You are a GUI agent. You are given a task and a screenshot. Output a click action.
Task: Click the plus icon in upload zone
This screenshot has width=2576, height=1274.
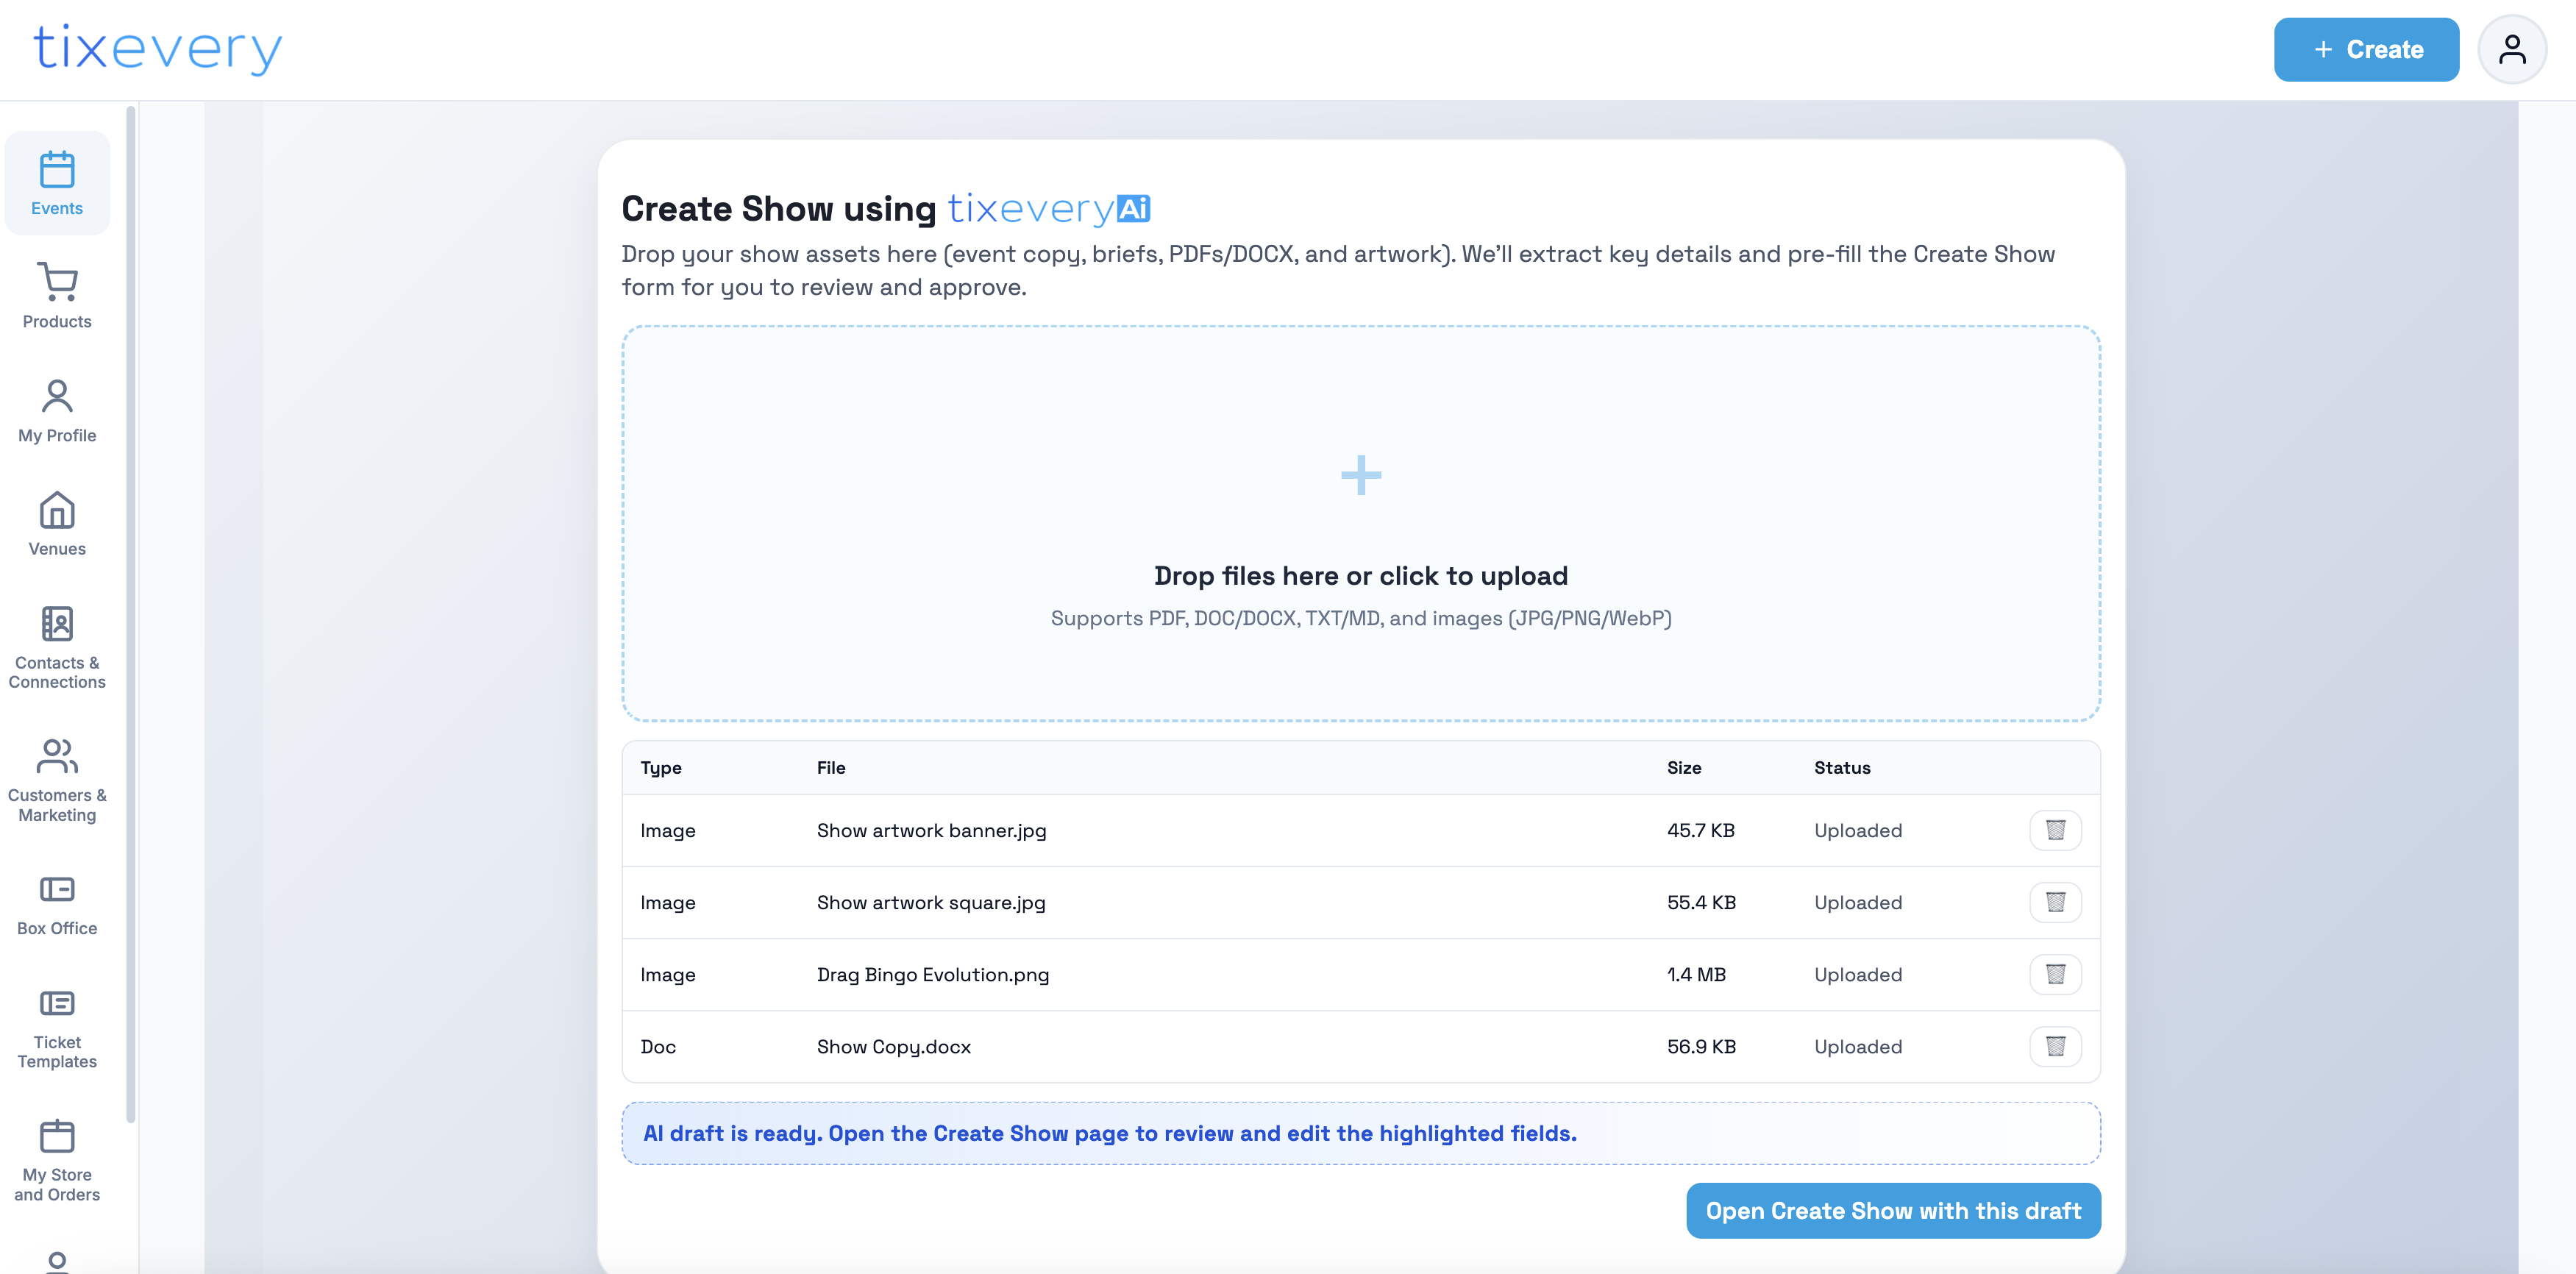click(x=1361, y=475)
